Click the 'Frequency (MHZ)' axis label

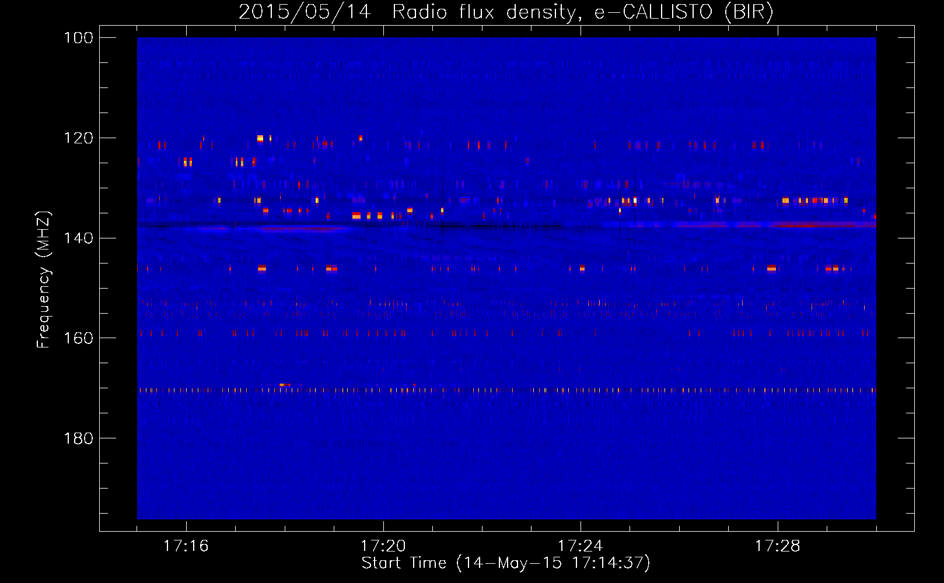point(44,280)
